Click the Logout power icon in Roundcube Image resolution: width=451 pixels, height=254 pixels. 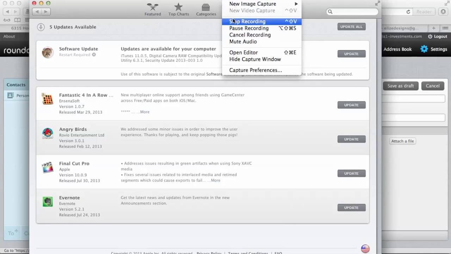[430, 36]
